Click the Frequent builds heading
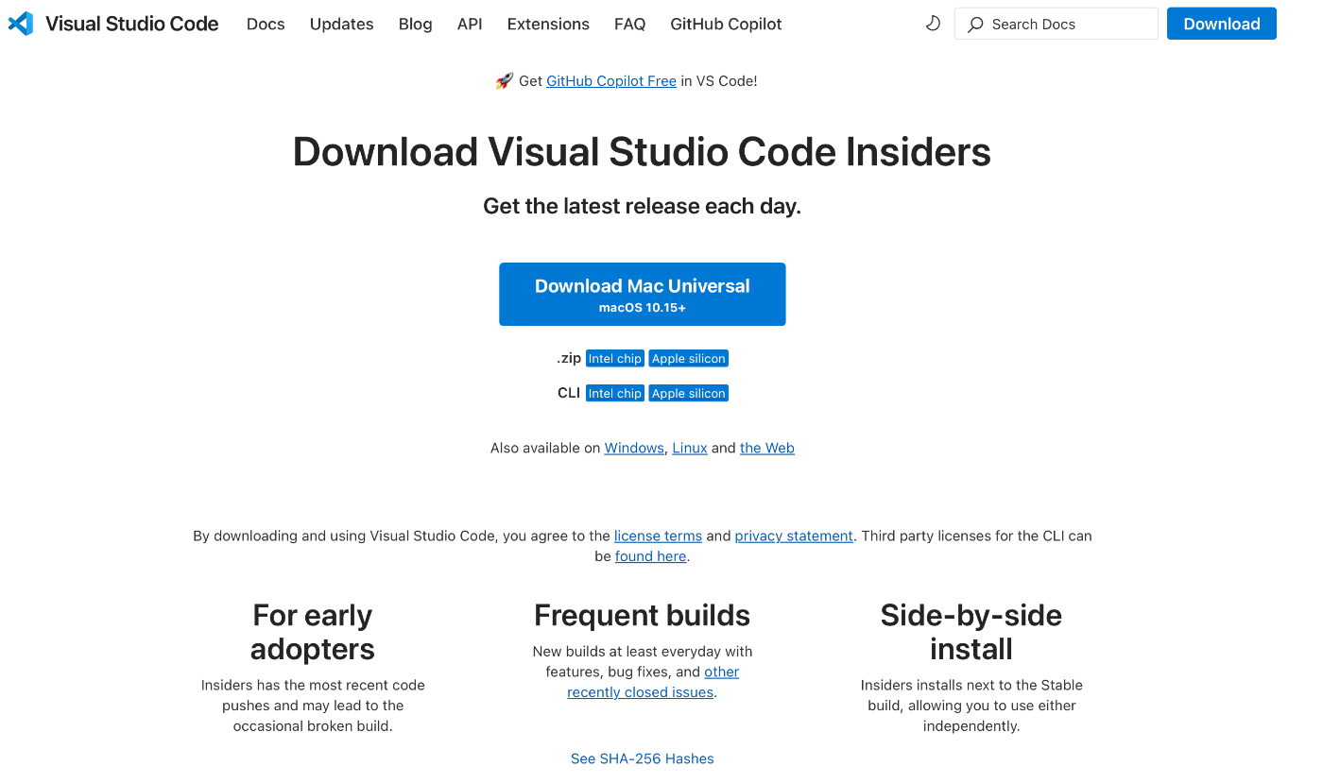This screenshot has height=783, width=1323. pos(643,616)
